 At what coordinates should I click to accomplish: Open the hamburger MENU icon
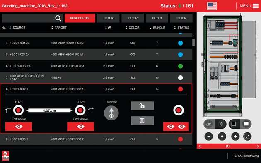(x=256, y=6)
